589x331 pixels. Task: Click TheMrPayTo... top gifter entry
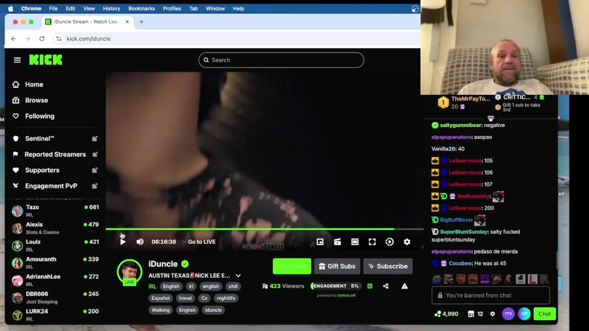[x=464, y=103]
